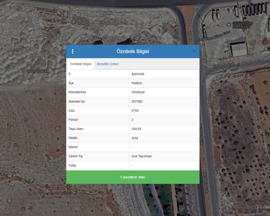
Task: Click the SEYİDOĞLU NAKLİYAT map pin icon
Action: [x=228, y=25]
